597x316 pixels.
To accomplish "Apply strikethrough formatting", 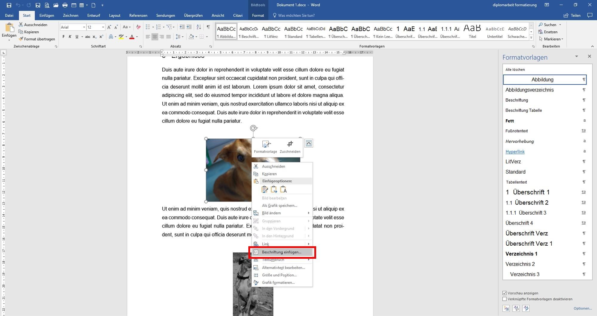I will (87, 37).
